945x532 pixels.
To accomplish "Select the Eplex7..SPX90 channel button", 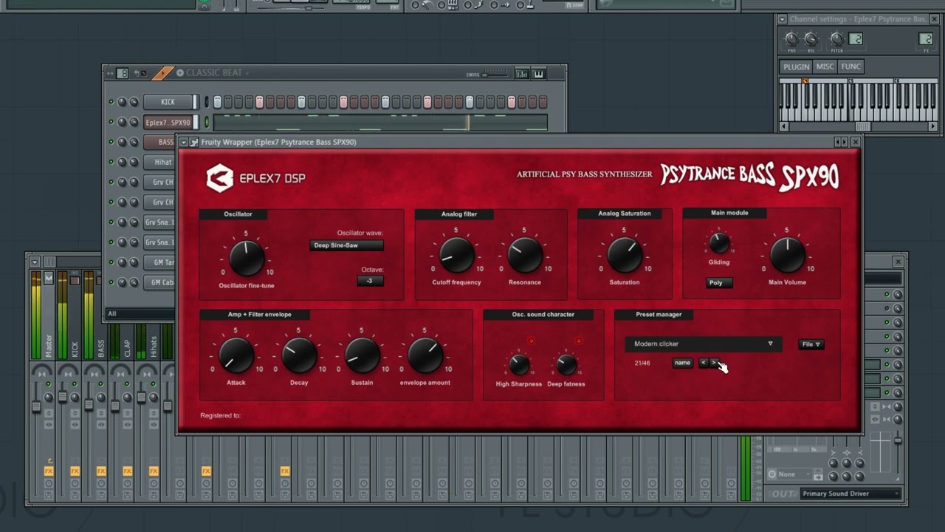I will point(168,123).
